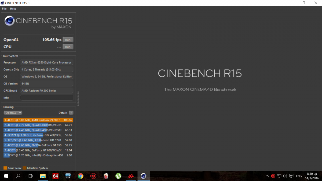Open Action Center notifications icon

(291, 176)
